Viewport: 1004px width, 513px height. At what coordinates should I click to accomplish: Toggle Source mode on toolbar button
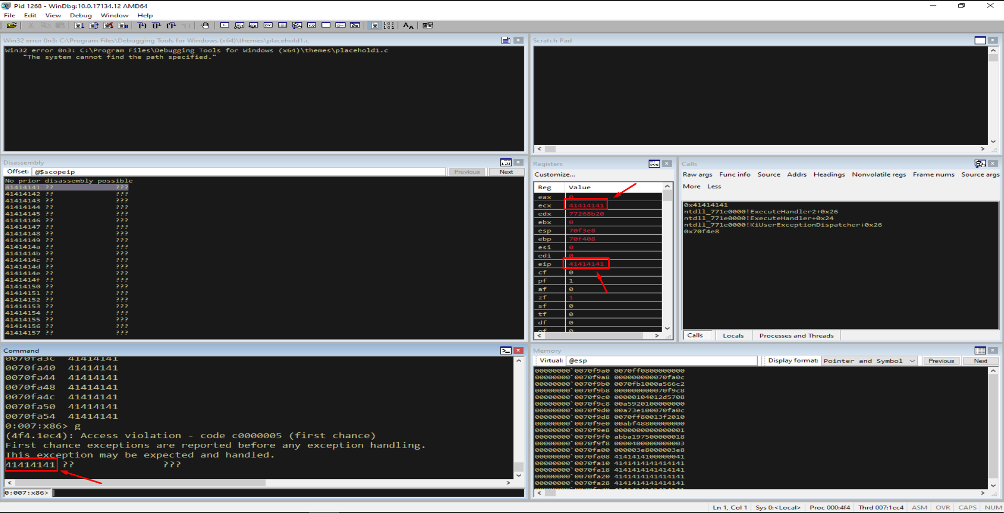374,25
